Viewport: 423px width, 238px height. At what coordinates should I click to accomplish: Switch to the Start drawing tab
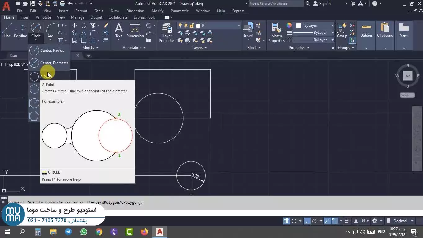[x=14, y=56]
